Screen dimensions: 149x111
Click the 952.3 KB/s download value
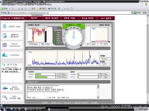46,44
